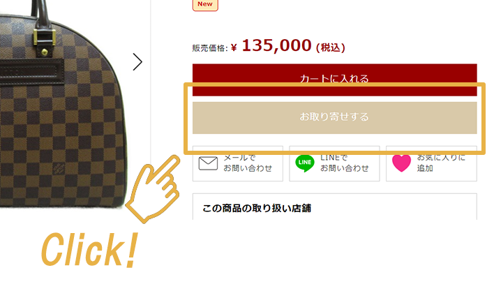494x284 pixels.
Task: Click the お気に入りに追加 text
Action: point(441,163)
